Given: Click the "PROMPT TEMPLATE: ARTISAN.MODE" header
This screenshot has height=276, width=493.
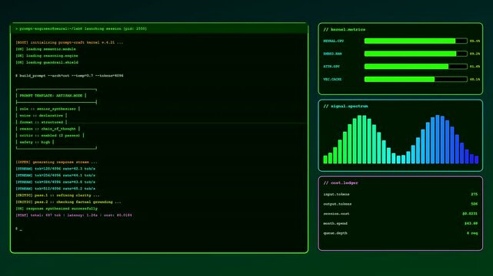Looking at the screenshot, I should (51, 96).
